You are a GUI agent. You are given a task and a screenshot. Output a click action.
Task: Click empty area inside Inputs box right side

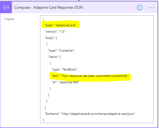coord(132,53)
